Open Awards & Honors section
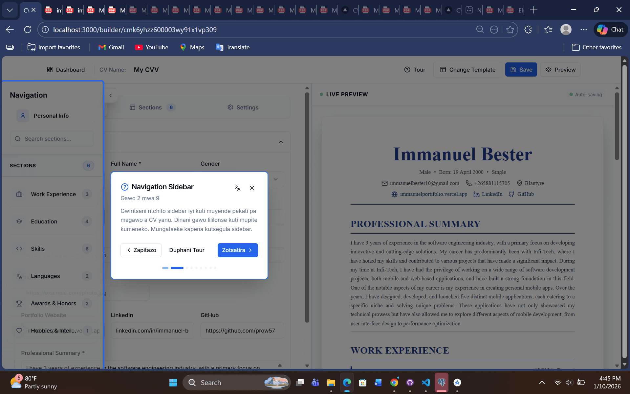Screen dimensions: 630x394 [52, 303]
